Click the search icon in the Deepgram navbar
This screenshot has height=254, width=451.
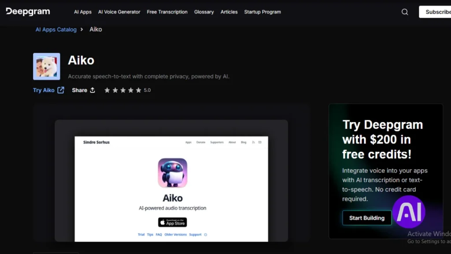point(404,12)
